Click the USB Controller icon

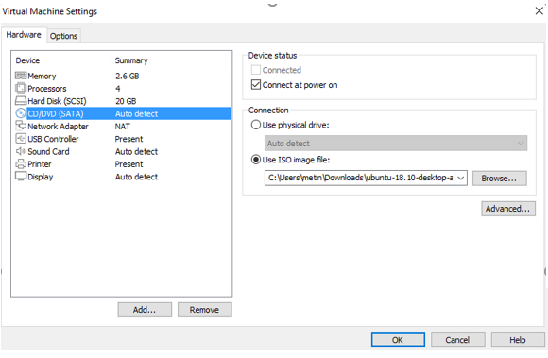click(x=21, y=138)
